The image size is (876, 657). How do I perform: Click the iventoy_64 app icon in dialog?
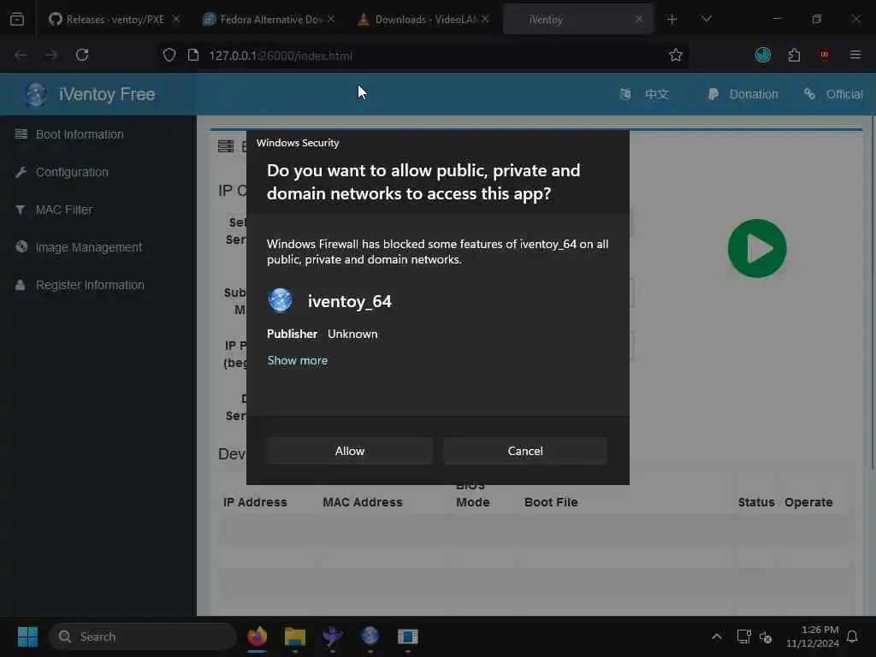[281, 300]
